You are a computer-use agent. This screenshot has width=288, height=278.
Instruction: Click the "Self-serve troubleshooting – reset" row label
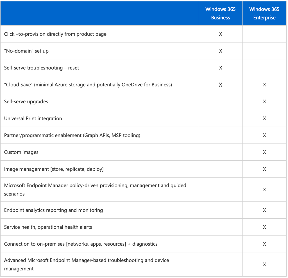(41, 68)
